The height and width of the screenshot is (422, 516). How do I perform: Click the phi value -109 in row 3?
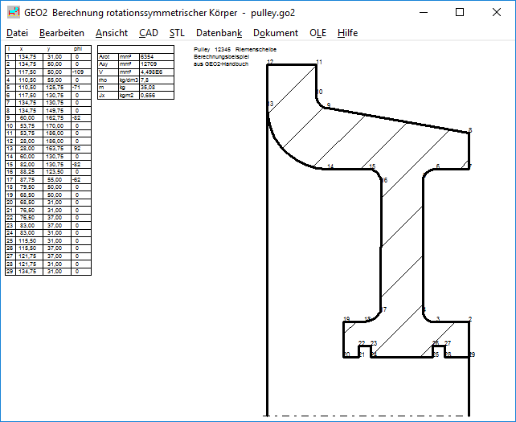(x=81, y=72)
